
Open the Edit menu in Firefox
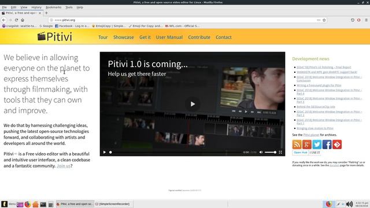click(x=13, y=8)
